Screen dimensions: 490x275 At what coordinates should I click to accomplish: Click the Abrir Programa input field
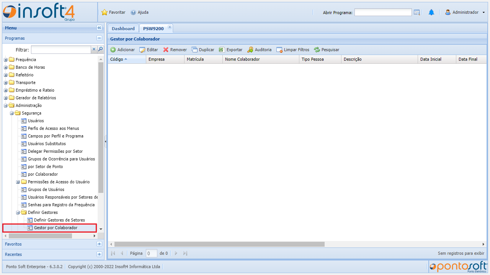pos(383,12)
